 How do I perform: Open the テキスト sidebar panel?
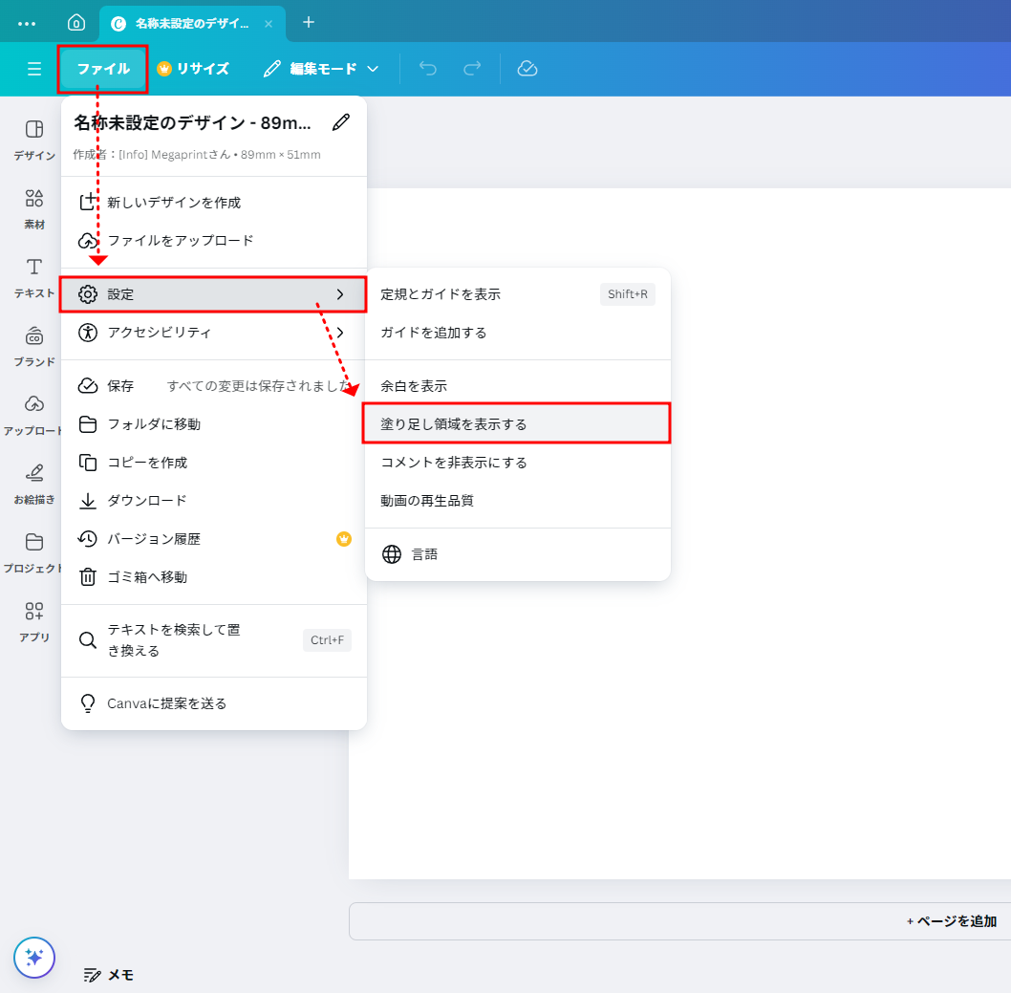[34, 278]
